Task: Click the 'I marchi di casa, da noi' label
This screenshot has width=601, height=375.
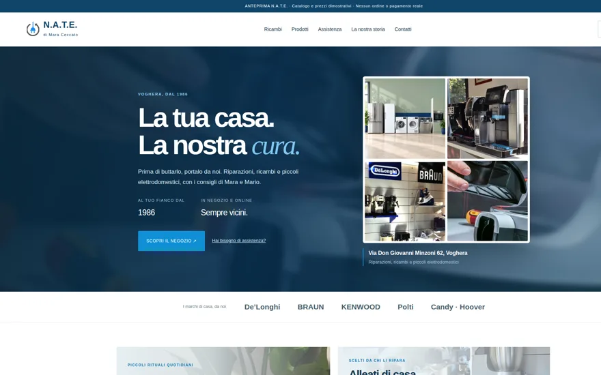Action: [205, 307]
